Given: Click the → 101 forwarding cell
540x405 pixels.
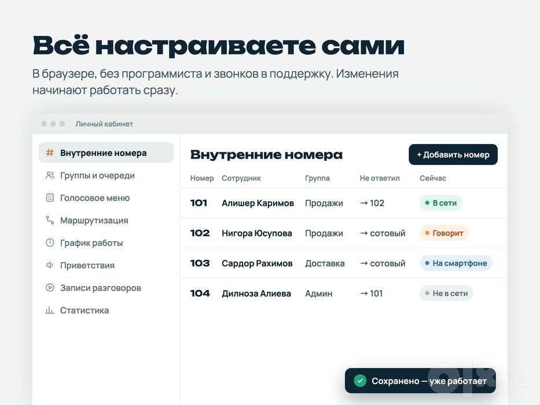Looking at the screenshot, I should 371,293.
